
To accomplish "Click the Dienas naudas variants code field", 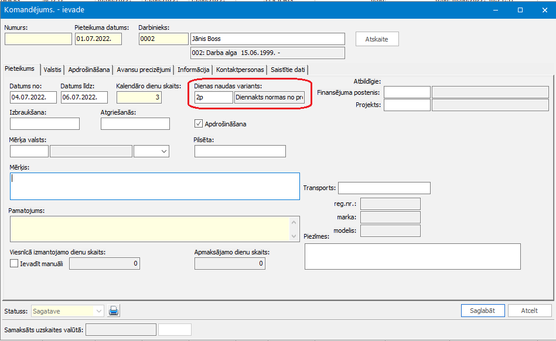I will click(x=214, y=97).
